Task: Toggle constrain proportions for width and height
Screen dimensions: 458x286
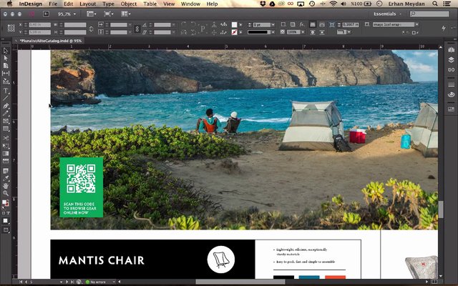Action: 91,29
